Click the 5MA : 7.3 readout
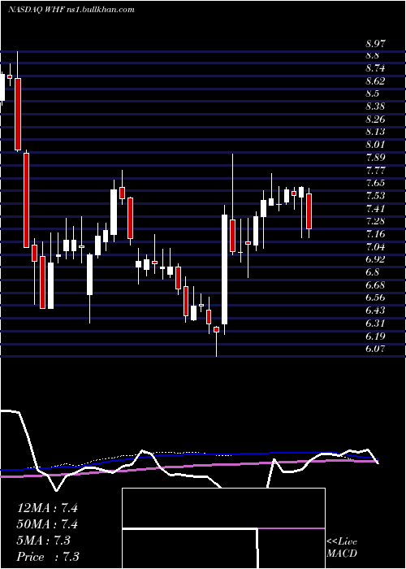 [x=43, y=541]
